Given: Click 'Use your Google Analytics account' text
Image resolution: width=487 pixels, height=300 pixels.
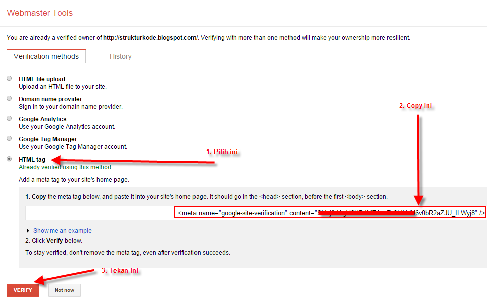Looking at the screenshot, I should pyautogui.click(x=67, y=127).
